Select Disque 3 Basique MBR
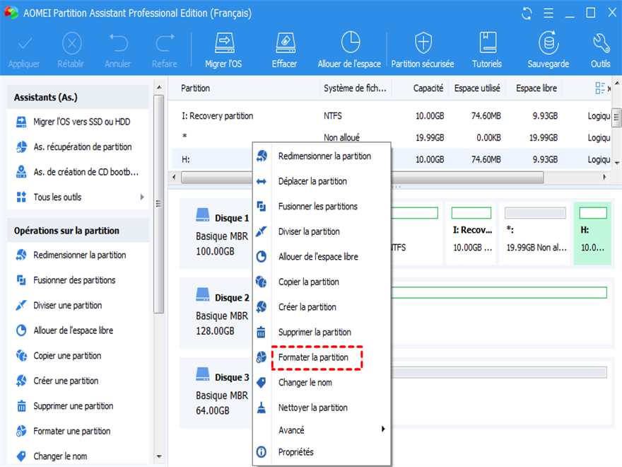This screenshot has height=467, width=622. (217, 393)
